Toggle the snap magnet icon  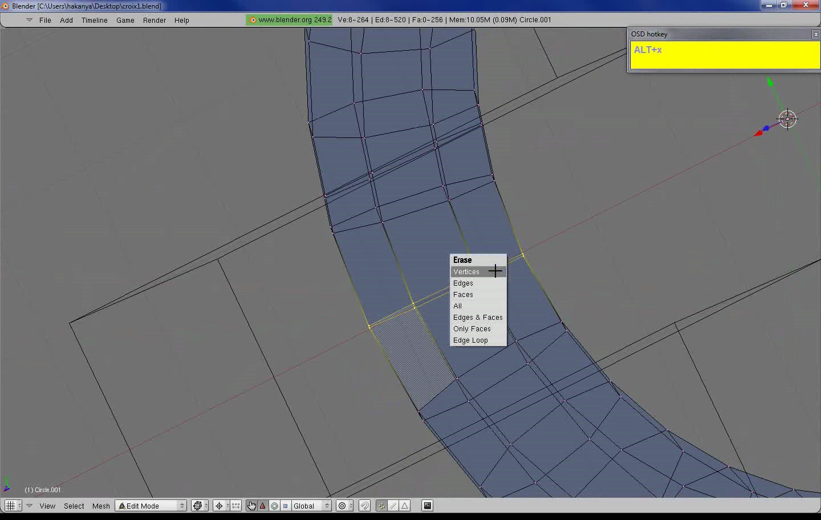pos(365,506)
